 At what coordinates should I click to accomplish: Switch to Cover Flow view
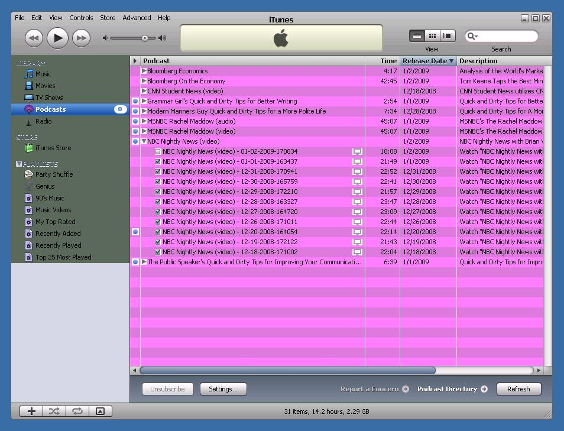tap(448, 36)
